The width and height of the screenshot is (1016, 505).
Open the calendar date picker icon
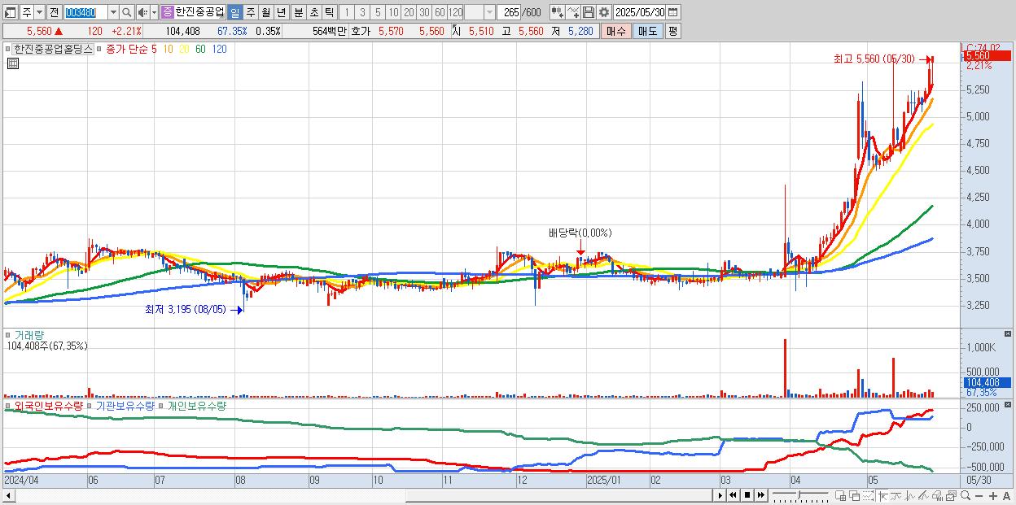(x=673, y=12)
